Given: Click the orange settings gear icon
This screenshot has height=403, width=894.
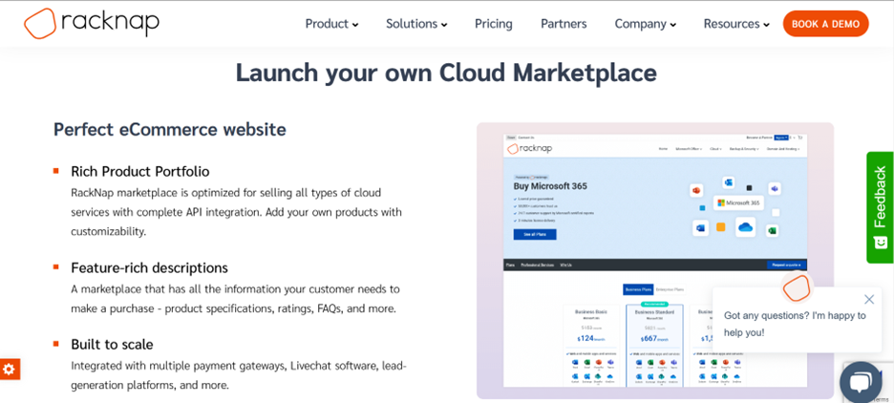Looking at the screenshot, I should point(9,369).
